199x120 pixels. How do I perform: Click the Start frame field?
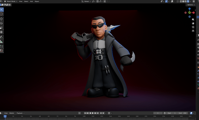tap(171, 113)
